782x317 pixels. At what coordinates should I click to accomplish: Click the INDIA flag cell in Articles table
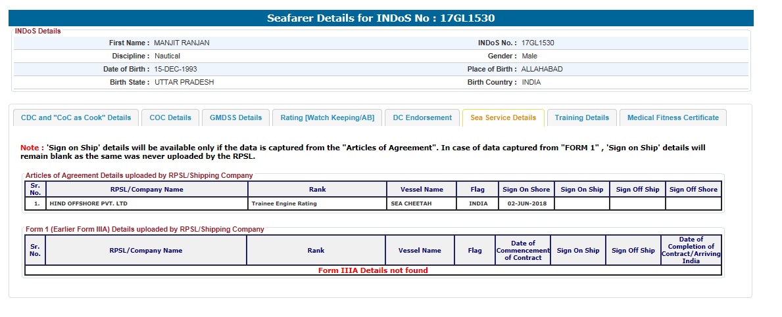click(x=478, y=203)
